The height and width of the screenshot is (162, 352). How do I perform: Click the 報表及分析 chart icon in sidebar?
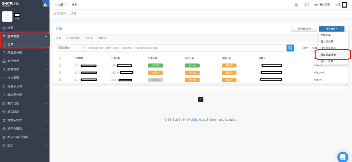[x=4, y=95]
